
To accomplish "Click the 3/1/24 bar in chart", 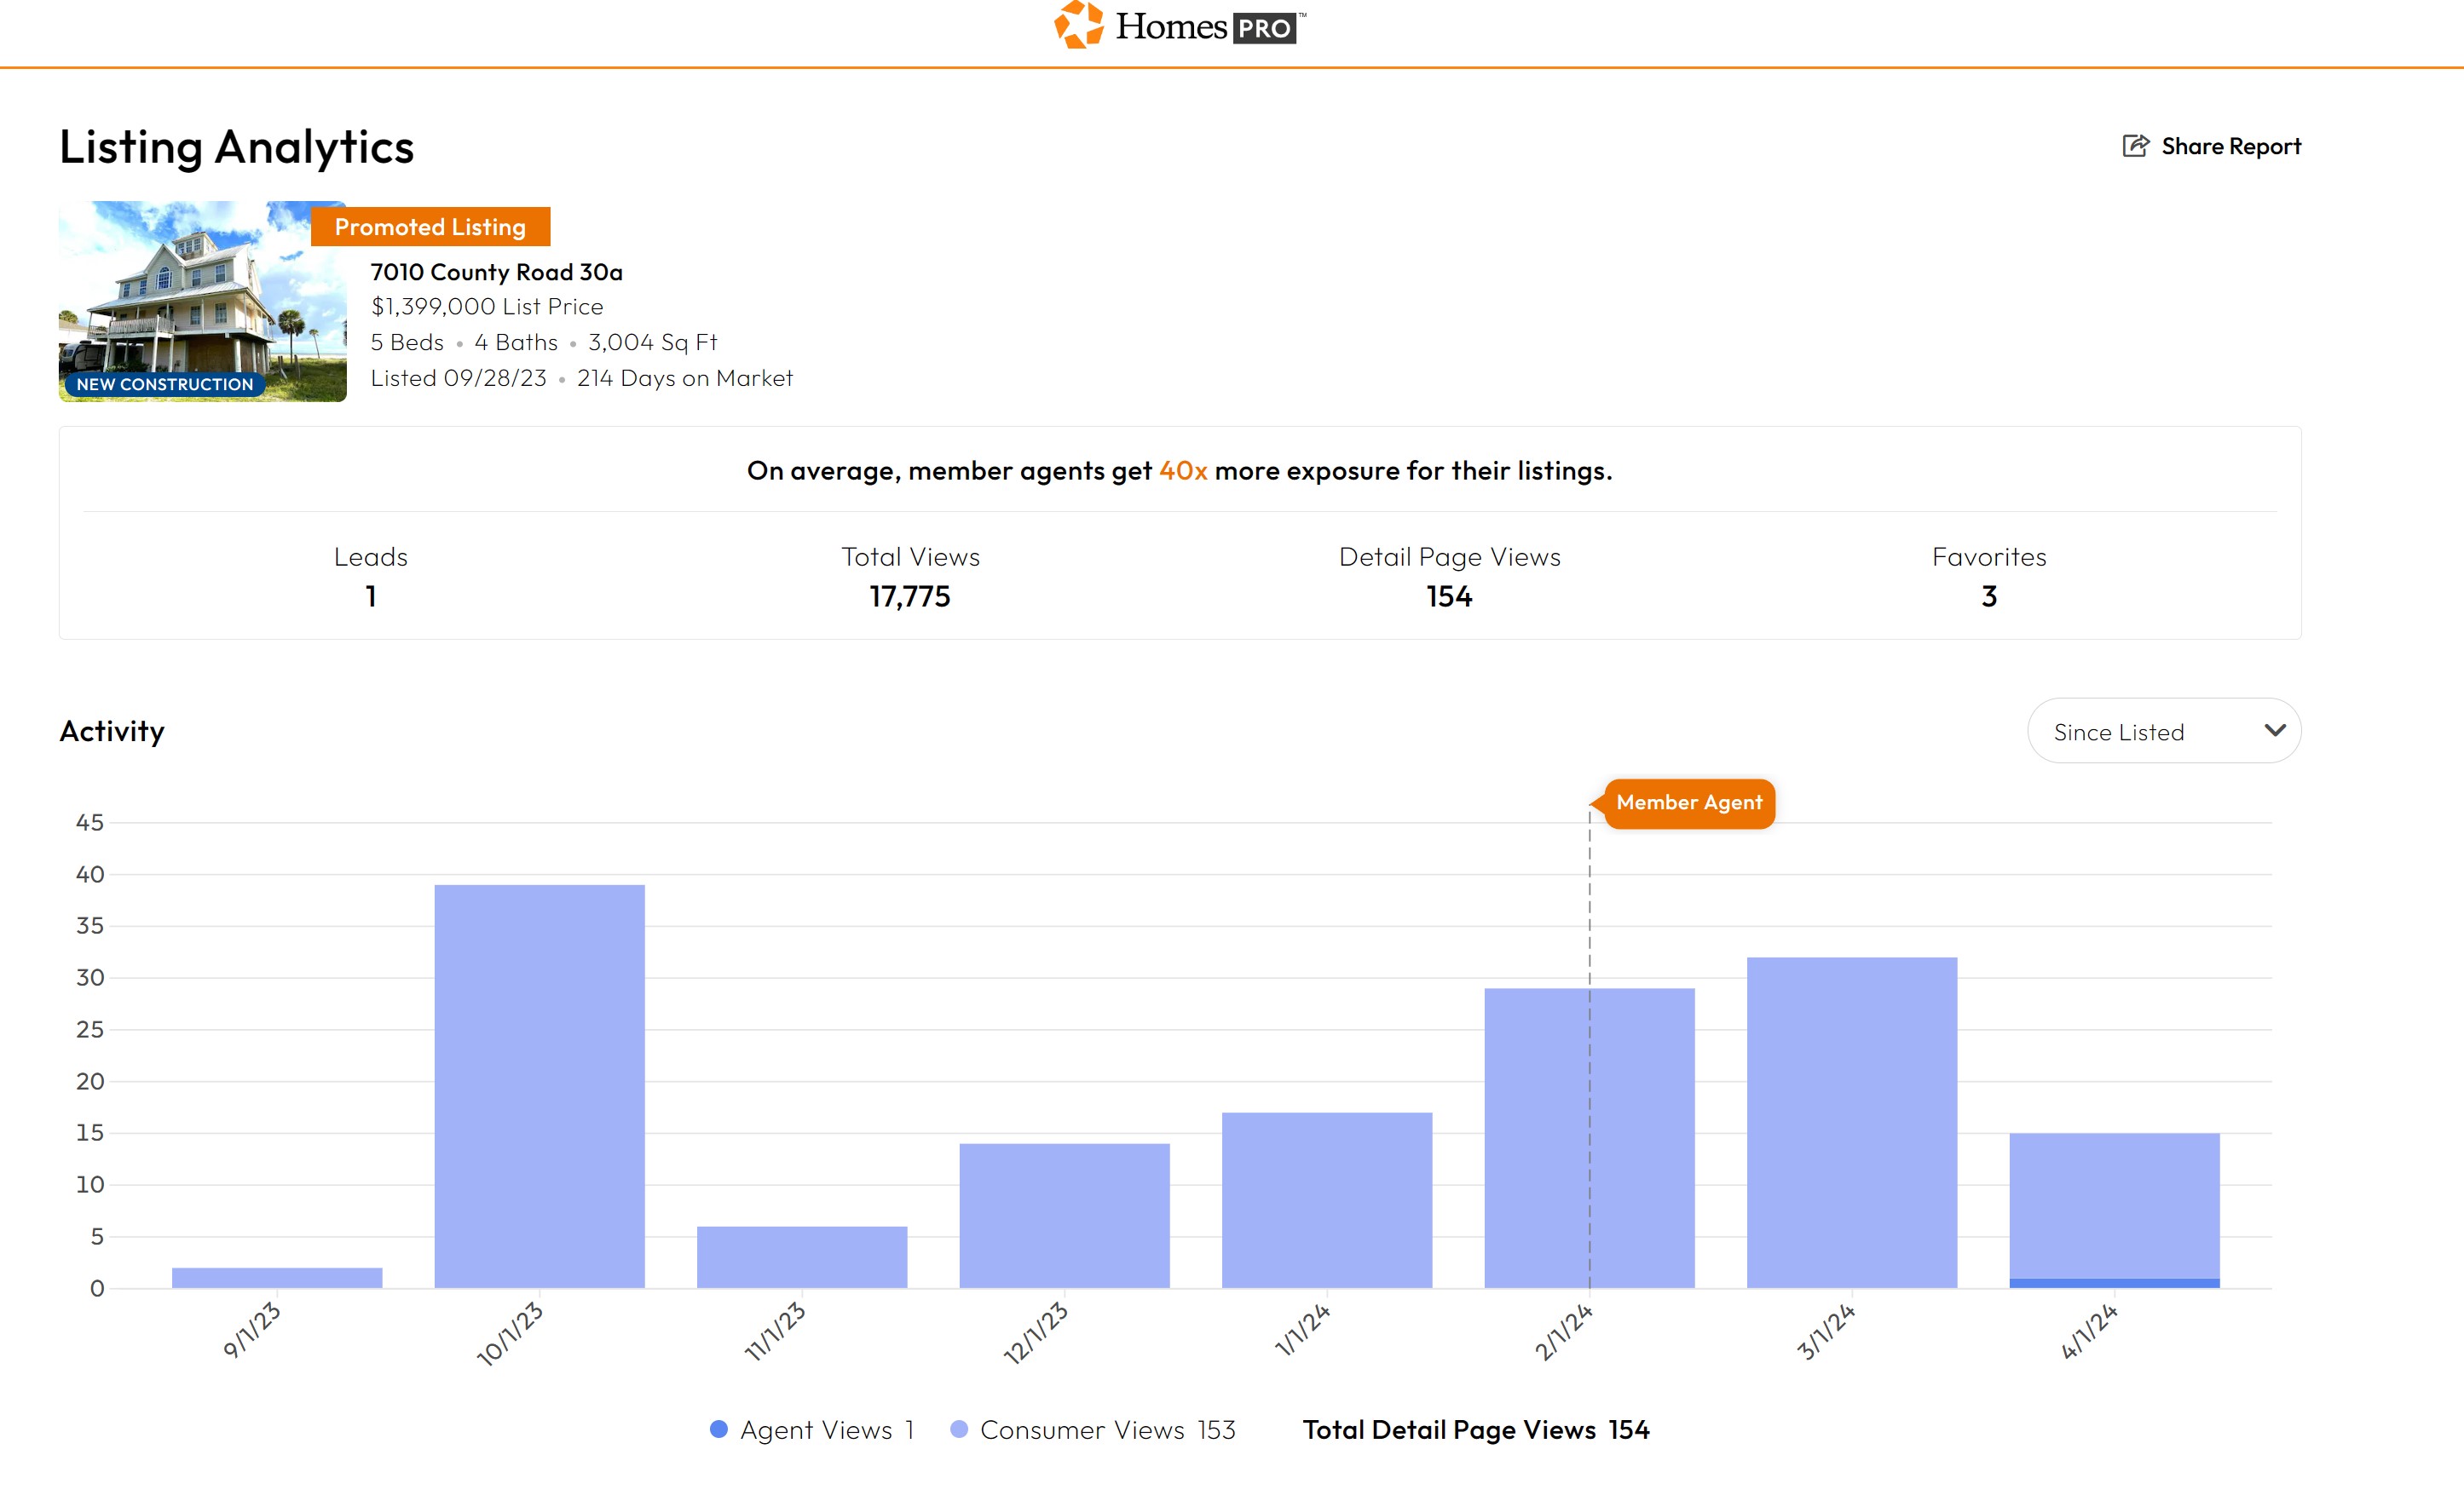I will [1851, 1121].
